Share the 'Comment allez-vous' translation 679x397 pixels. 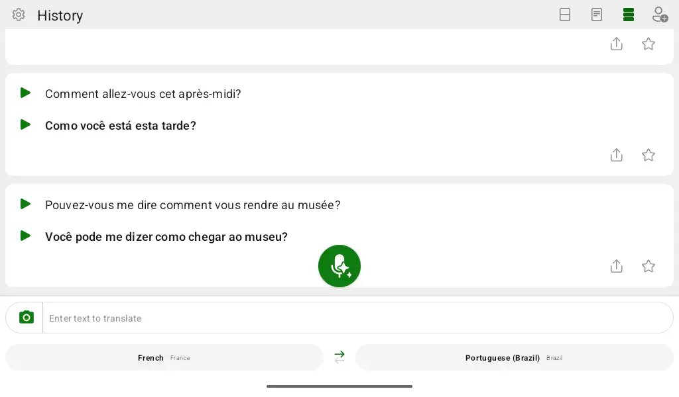[616, 155]
